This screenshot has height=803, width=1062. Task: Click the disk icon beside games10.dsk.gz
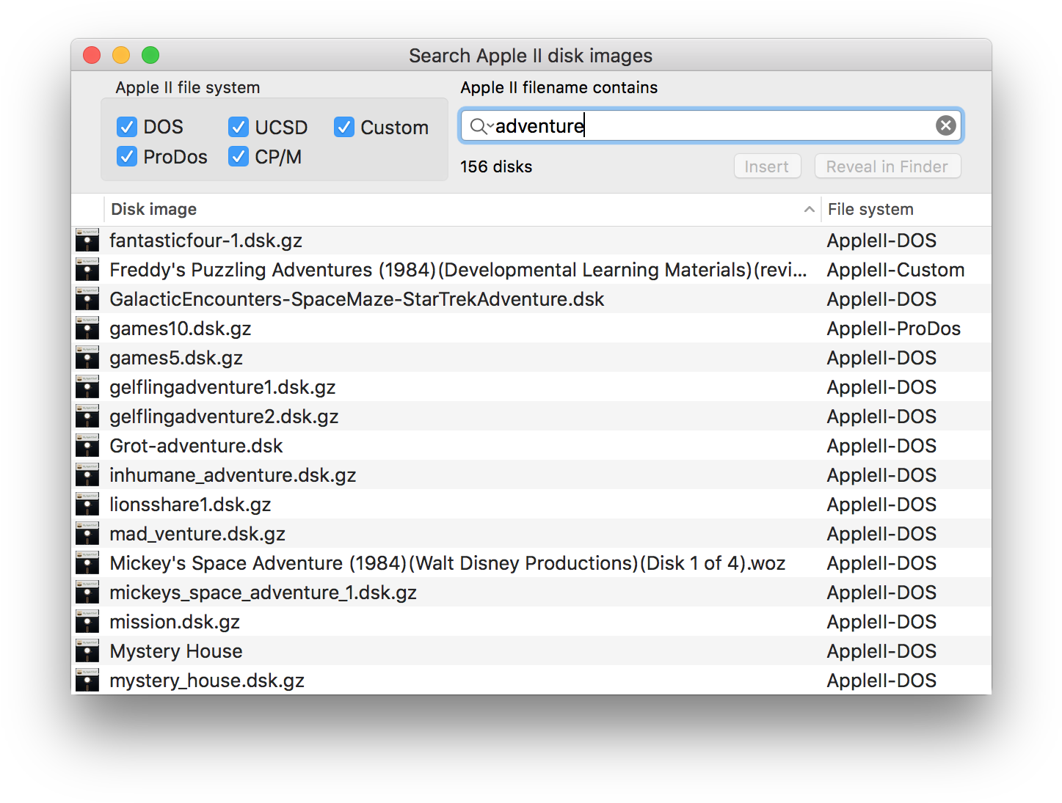(x=87, y=329)
